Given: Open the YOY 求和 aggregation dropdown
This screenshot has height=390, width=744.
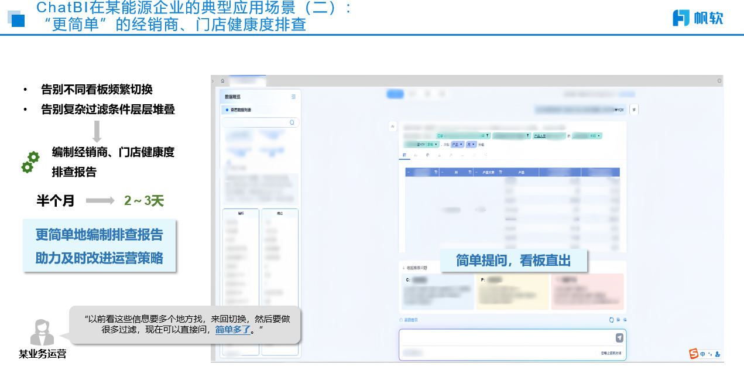Looking at the screenshot, I should [433, 144].
